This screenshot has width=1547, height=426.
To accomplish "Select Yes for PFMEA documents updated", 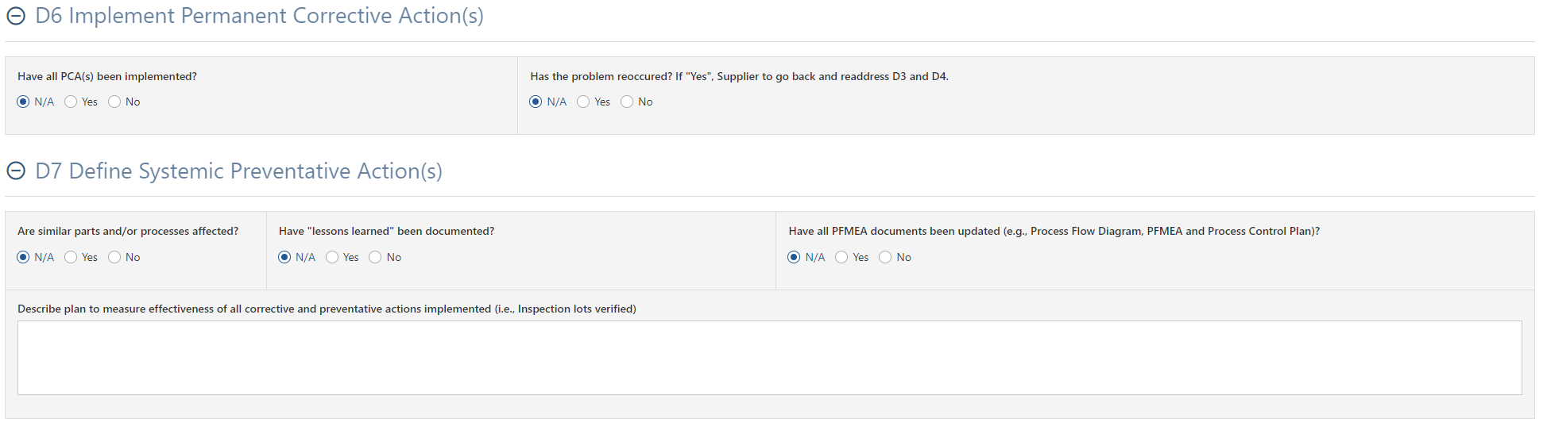I will pyautogui.click(x=841, y=257).
